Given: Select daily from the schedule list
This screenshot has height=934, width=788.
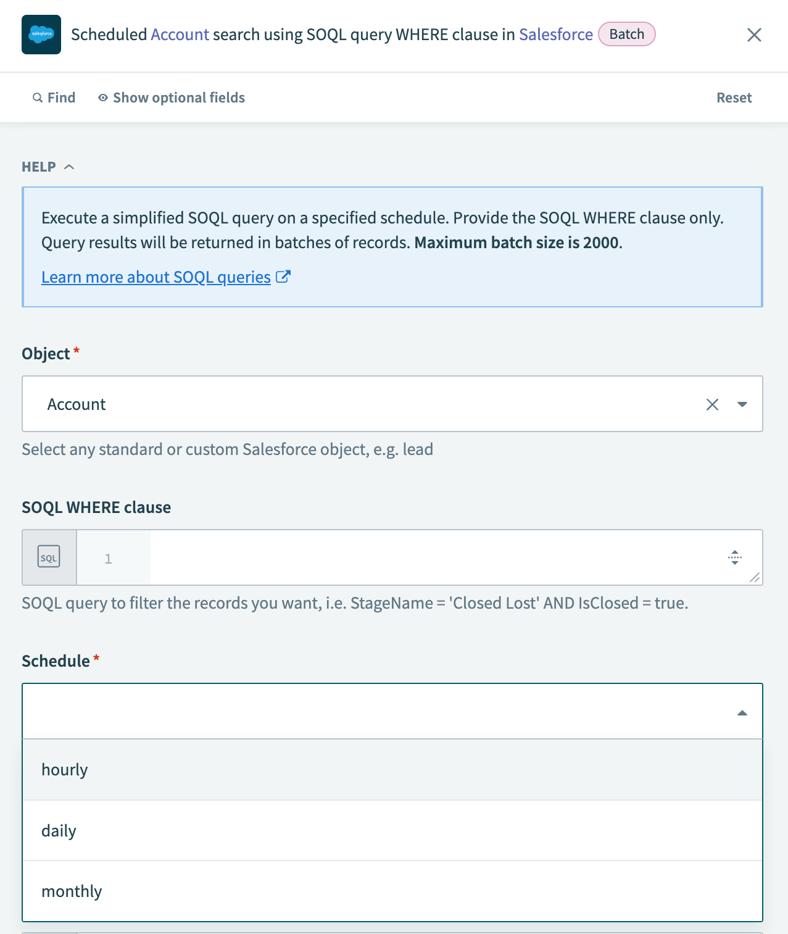Looking at the screenshot, I should pos(59,830).
